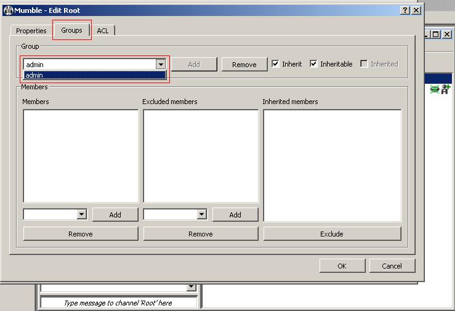Expand the Excluded members user dropdown
The image size is (455, 311).
[202, 214]
